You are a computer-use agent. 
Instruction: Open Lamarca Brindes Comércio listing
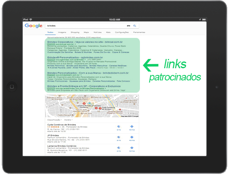pos(62,146)
